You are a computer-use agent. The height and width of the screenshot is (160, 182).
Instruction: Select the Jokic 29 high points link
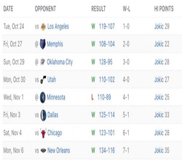point(162,27)
